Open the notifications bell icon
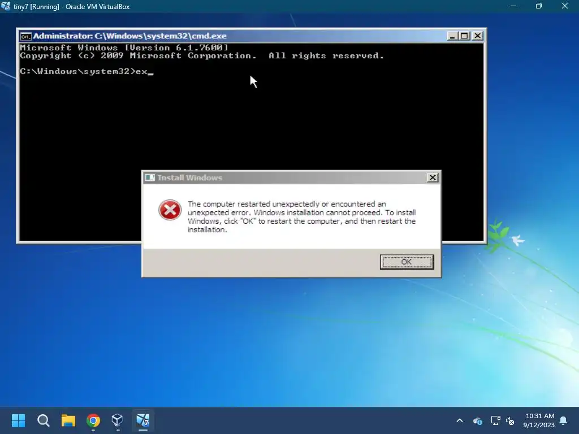The image size is (579, 434). (x=564, y=420)
